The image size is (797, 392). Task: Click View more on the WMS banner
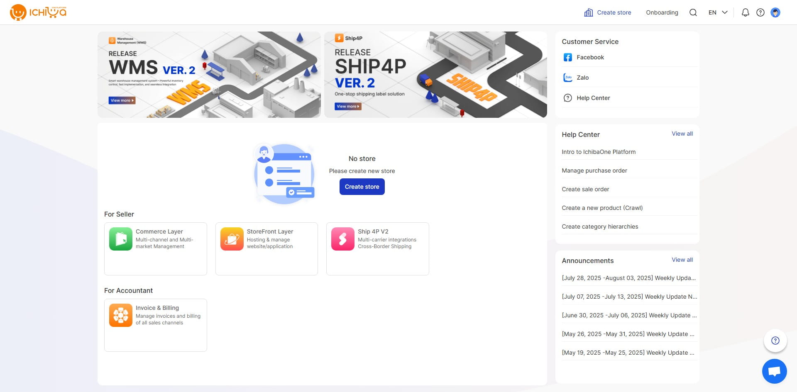click(122, 100)
